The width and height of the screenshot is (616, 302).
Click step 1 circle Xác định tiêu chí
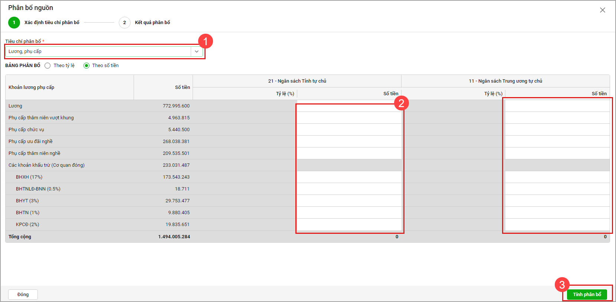click(14, 23)
